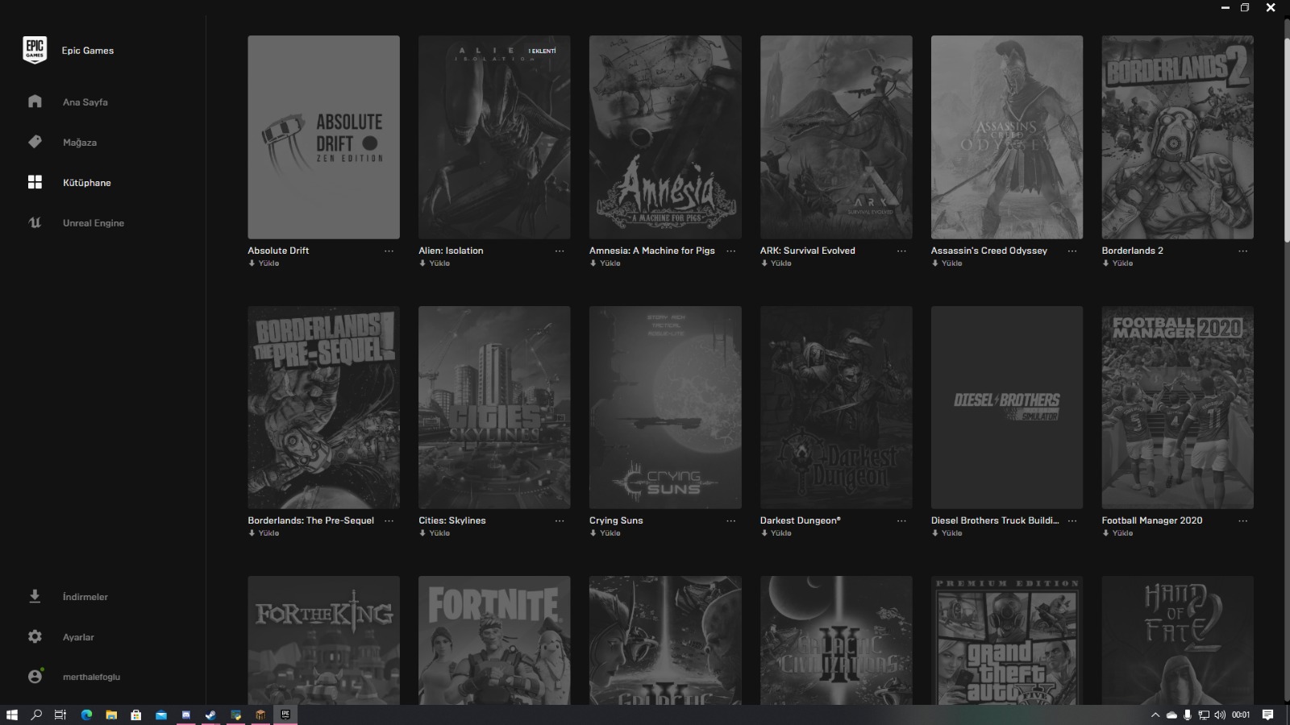1290x725 pixels.
Task: Click Yükle under Diesel Brothers Truck Building
Action: [947, 533]
